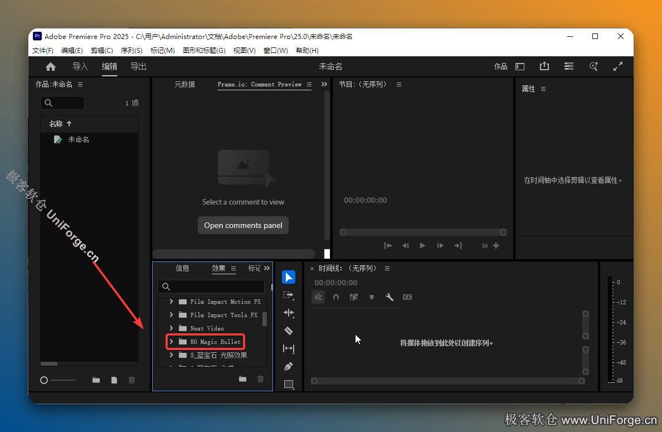
Task: Toggle full screen video output icon
Action: tap(617, 66)
